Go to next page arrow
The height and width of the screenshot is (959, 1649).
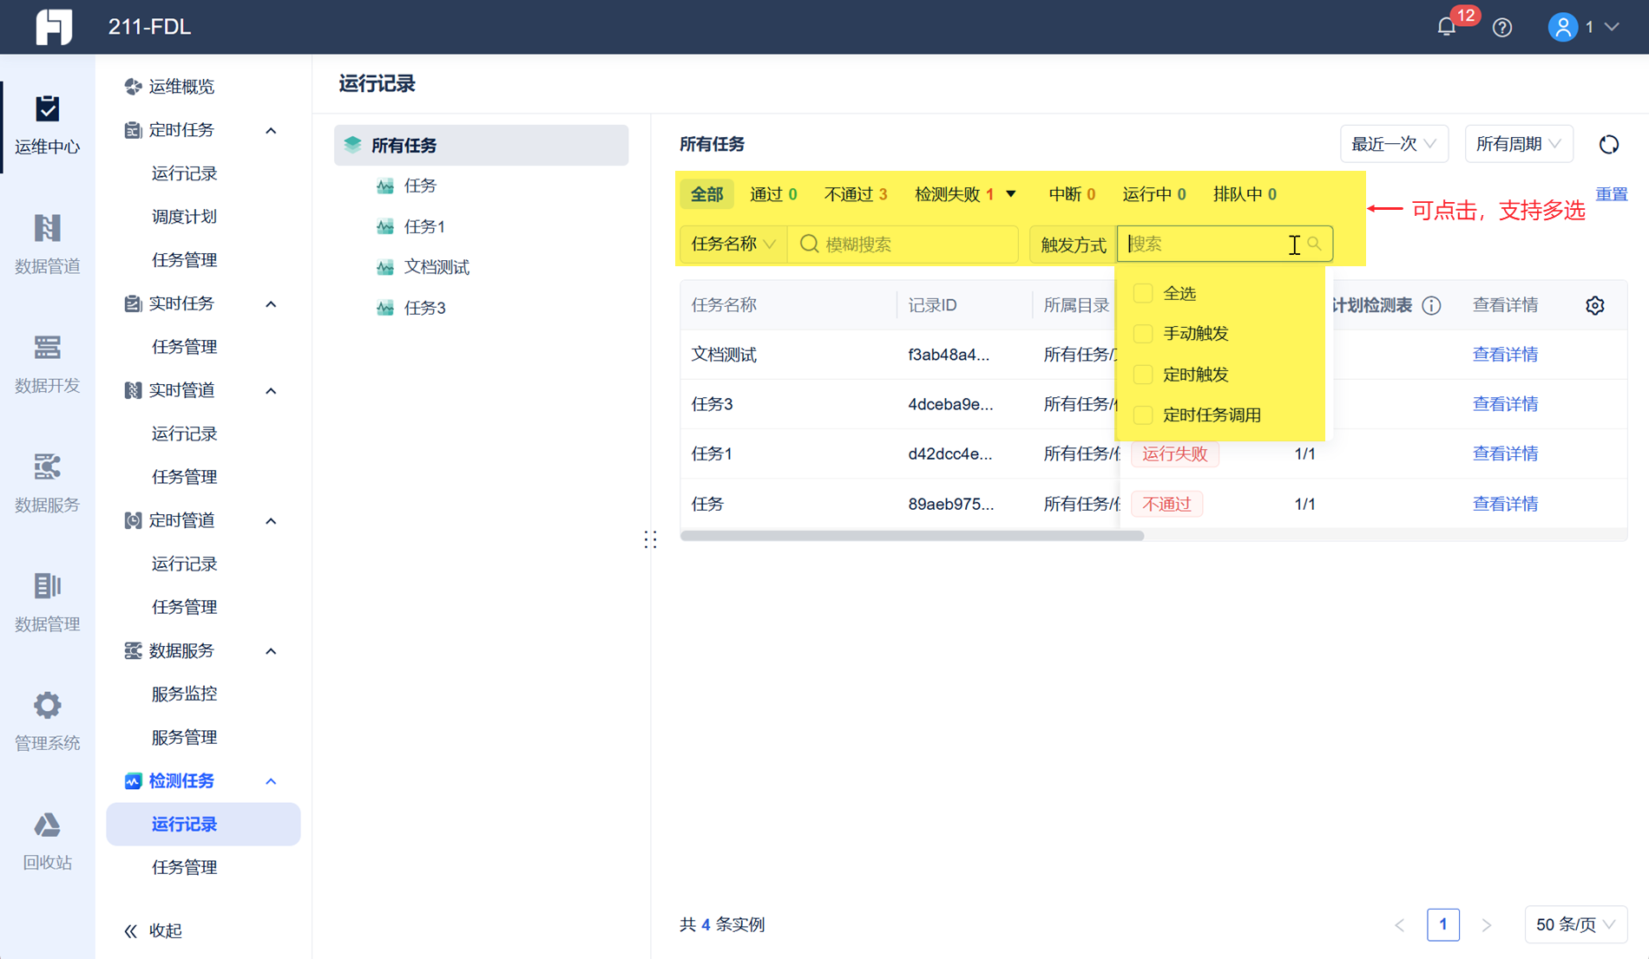1487,925
